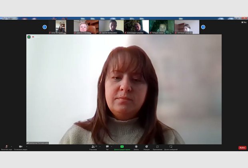The height and width of the screenshot is (168, 248).
Task: Open Реакции reactions menu
Action: [x=147, y=148]
